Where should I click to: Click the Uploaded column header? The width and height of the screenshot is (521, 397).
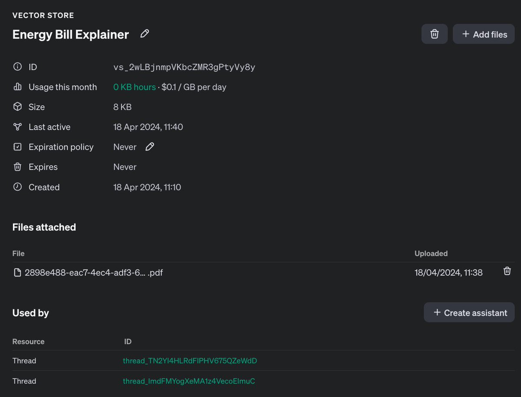tap(431, 253)
